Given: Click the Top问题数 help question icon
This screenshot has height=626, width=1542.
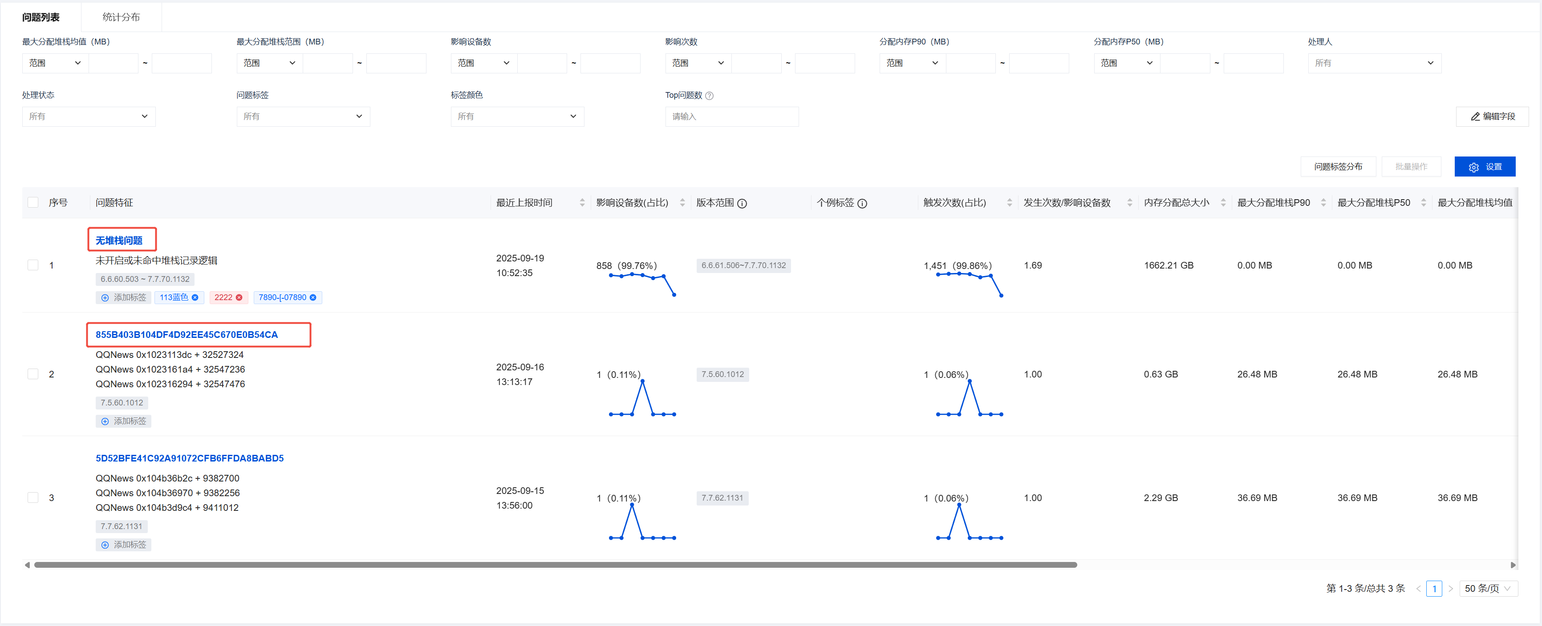Looking at the screenshot, I should pos(709,96).
